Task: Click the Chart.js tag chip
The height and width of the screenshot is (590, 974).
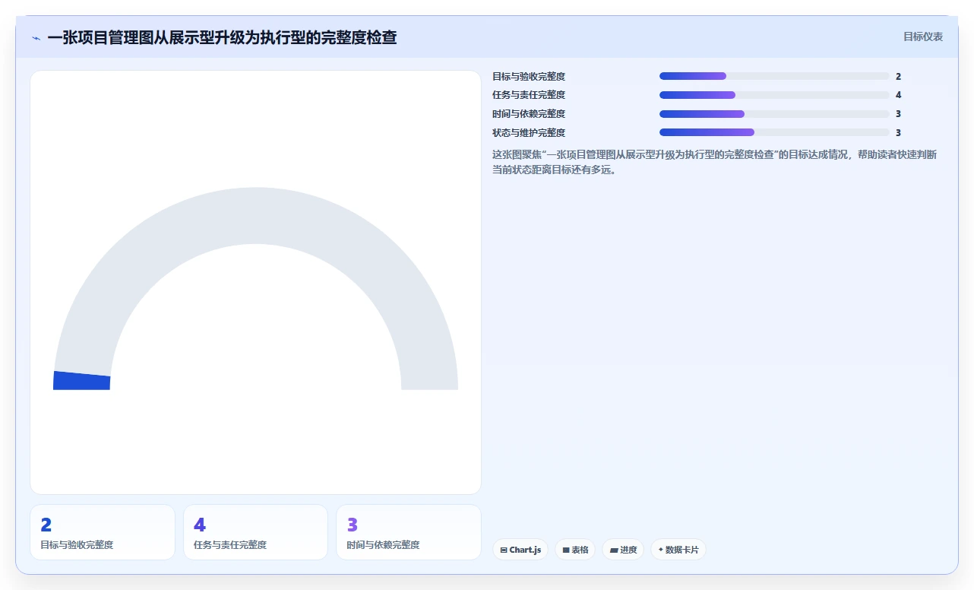Action: 520,550
